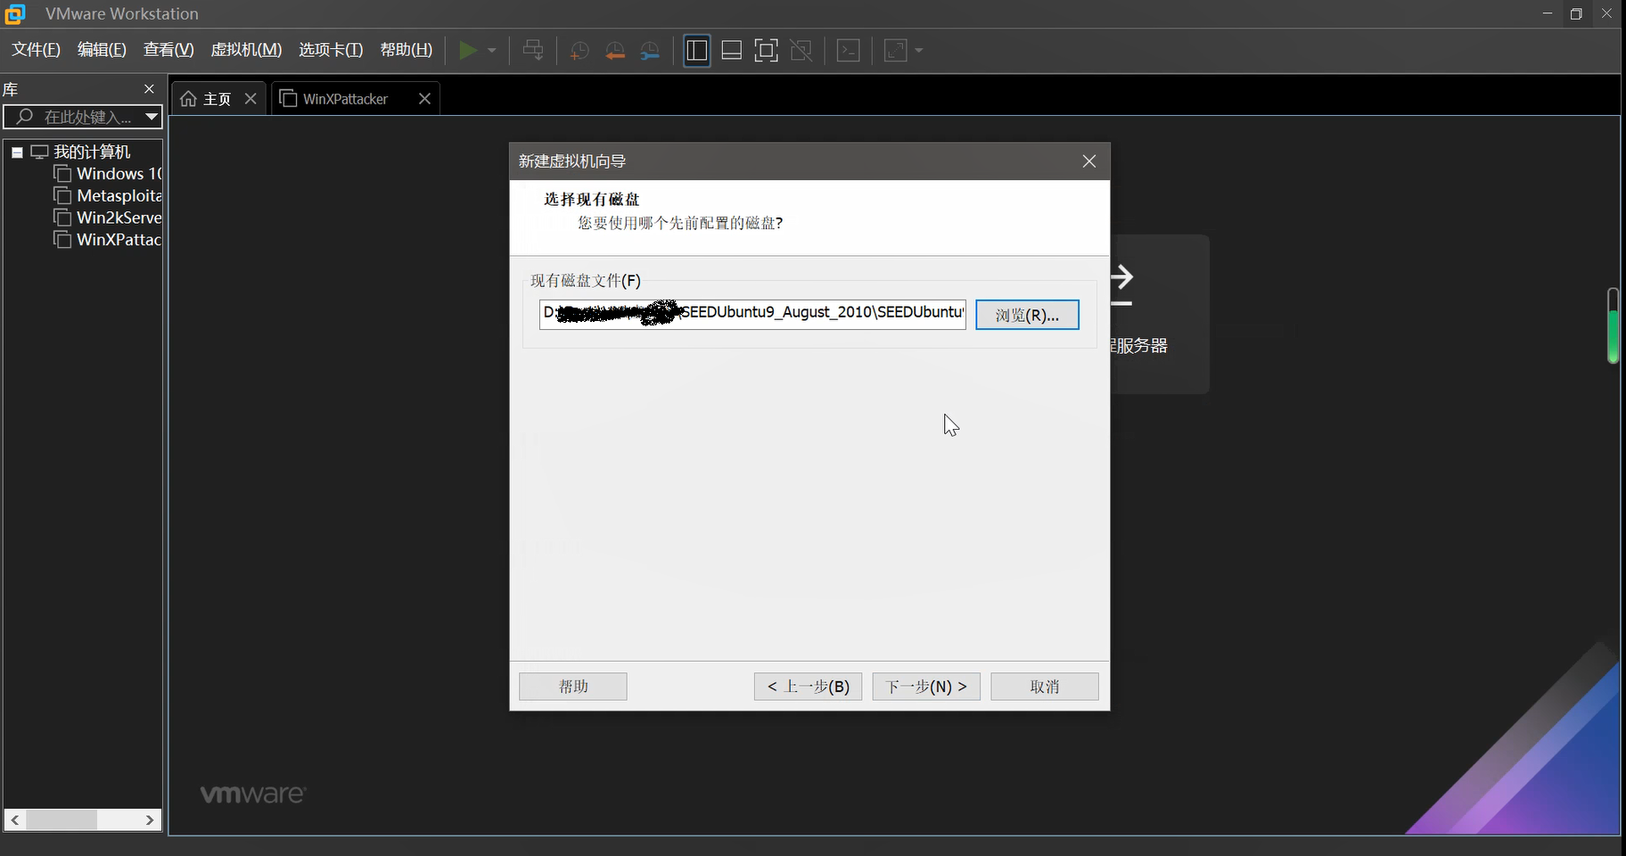Click the library horizontal scrollbar thumb

coord(62,819)
